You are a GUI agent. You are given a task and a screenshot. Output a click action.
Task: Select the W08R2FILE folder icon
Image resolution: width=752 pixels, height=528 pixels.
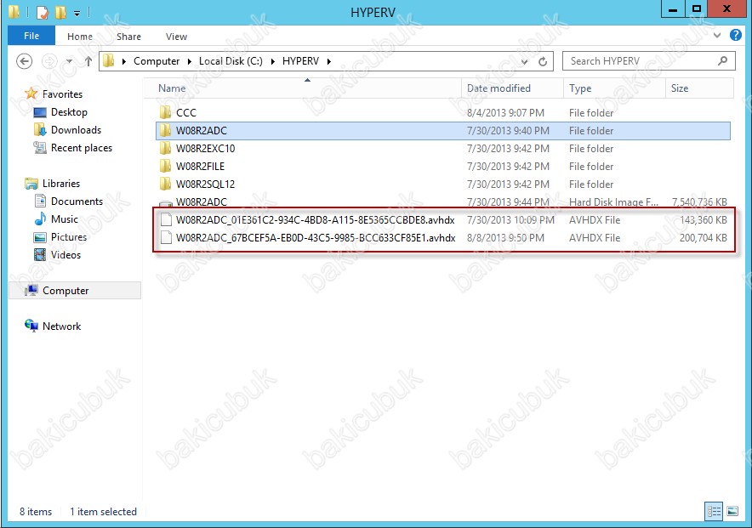pos(166,167)
